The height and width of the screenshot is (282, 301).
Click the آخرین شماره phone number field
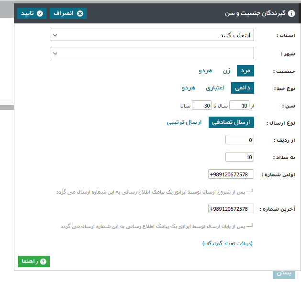pyautogui.click(x=231, y=208)
